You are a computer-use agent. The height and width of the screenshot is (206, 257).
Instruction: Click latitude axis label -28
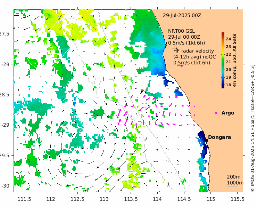6,64
